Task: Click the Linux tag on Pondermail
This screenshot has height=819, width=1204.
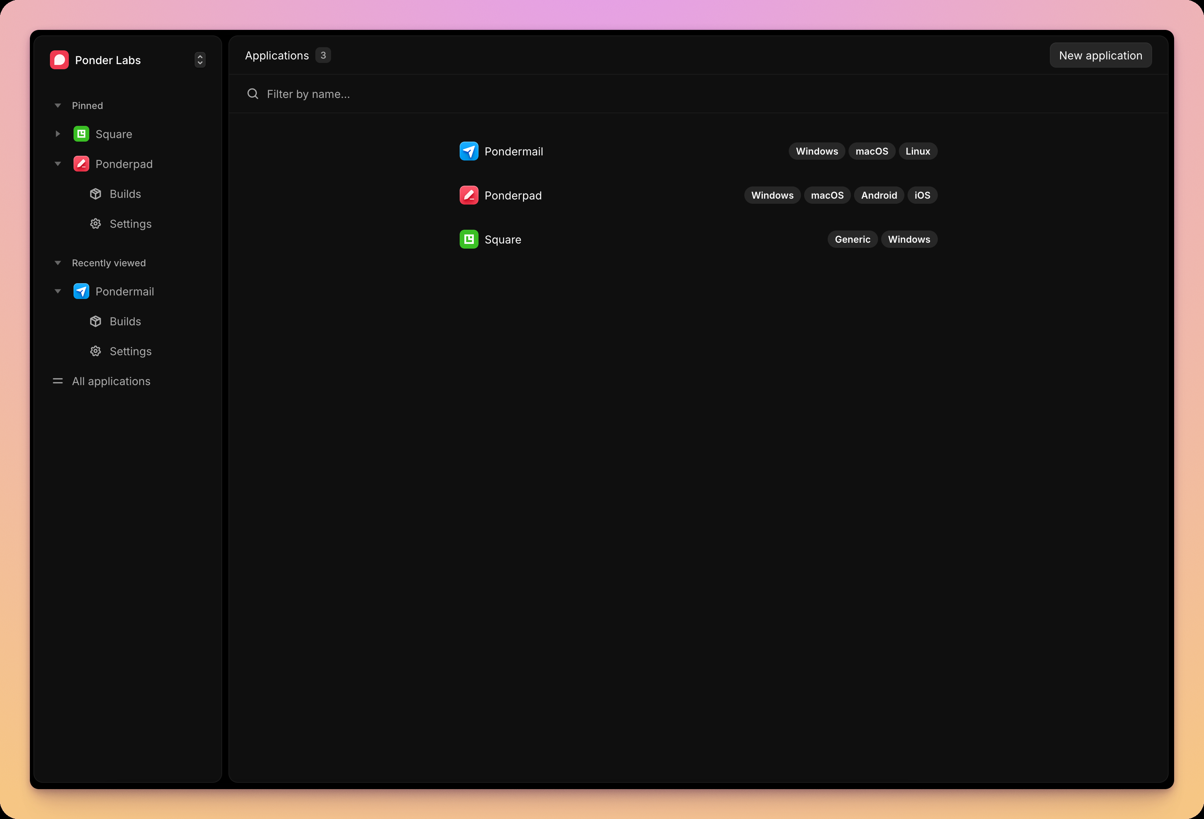Action: 917,151
